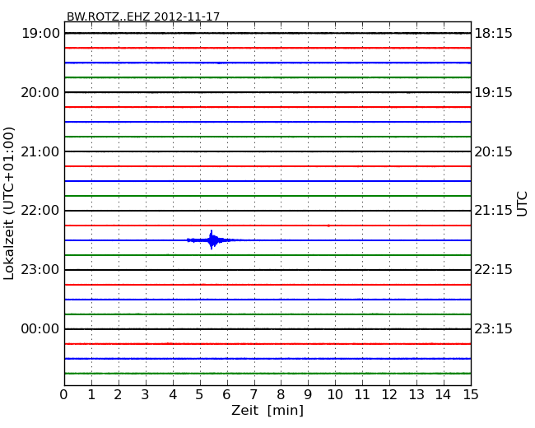Click the seismic event burst on blue trace
Image resolution: width=535 pixels, height=428 pixels.
point(212,240)
